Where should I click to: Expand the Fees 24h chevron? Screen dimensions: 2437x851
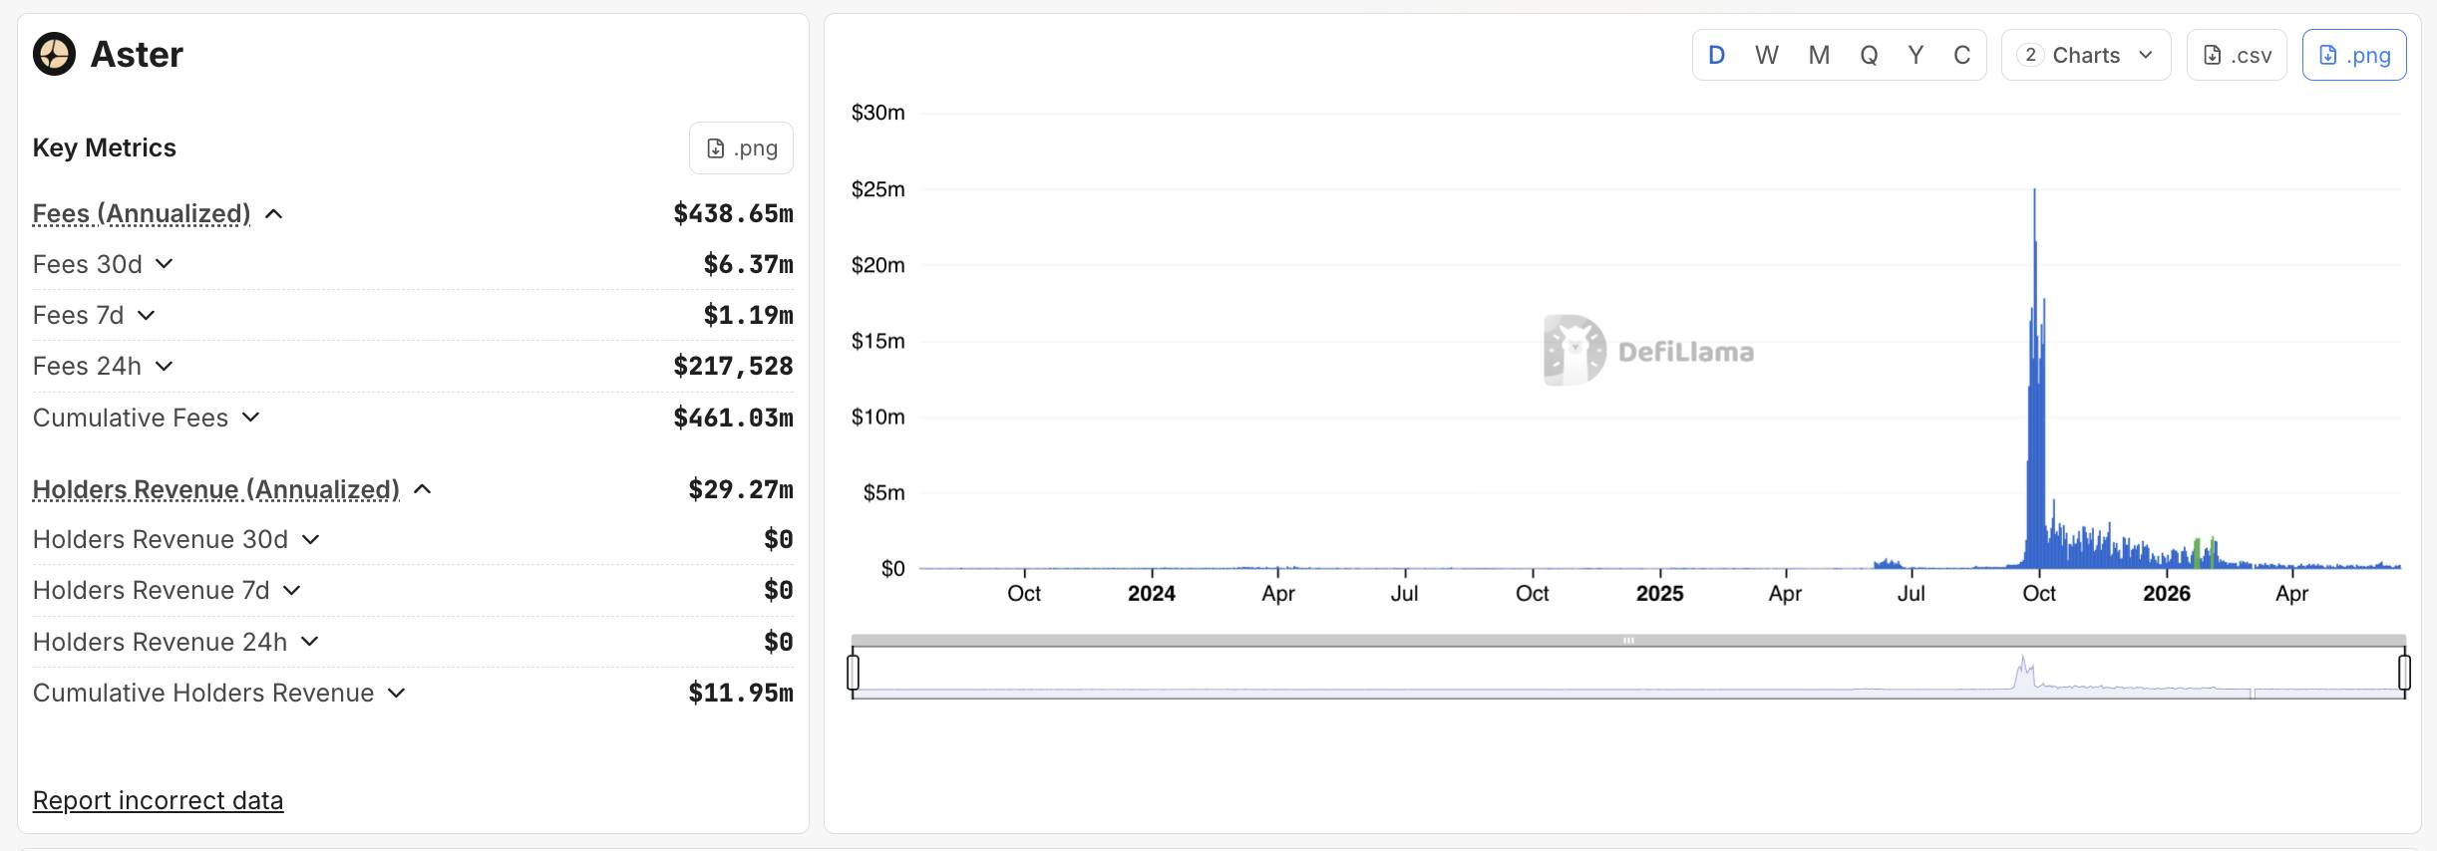pyautogui.click(x=165, y=366)
